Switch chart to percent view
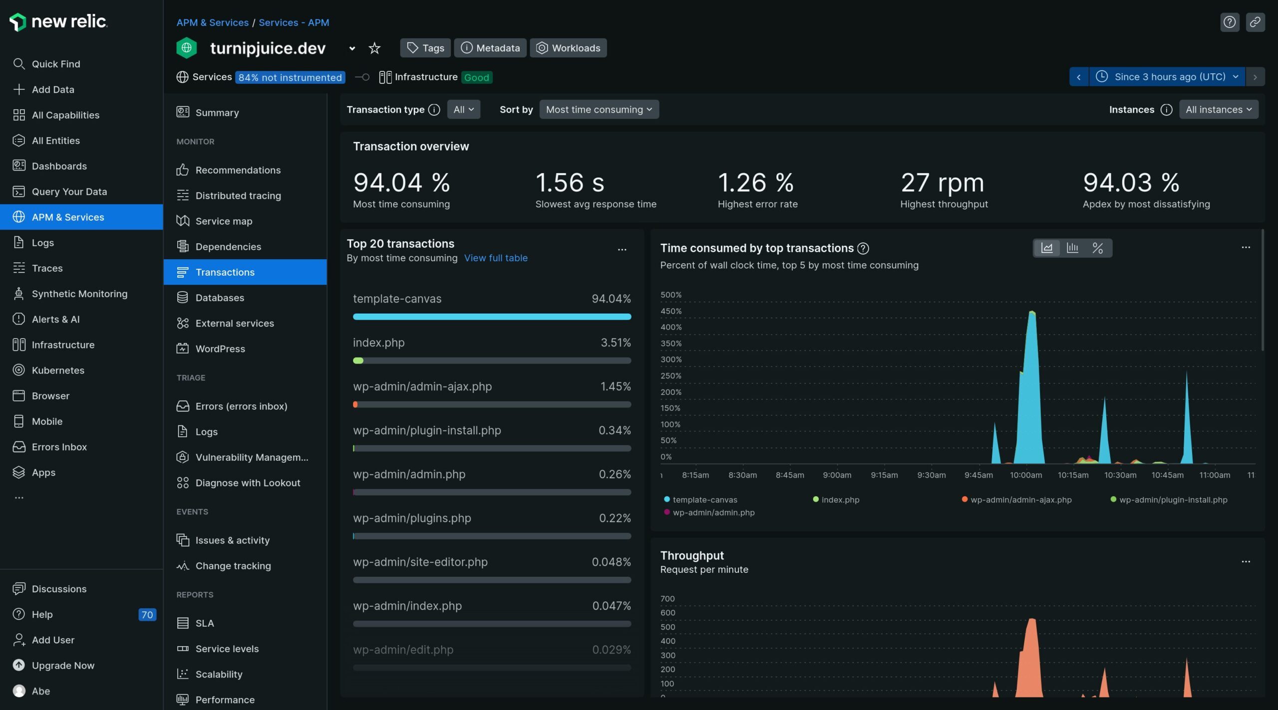The image size is (1278, 710). [x=1097, y=248]
